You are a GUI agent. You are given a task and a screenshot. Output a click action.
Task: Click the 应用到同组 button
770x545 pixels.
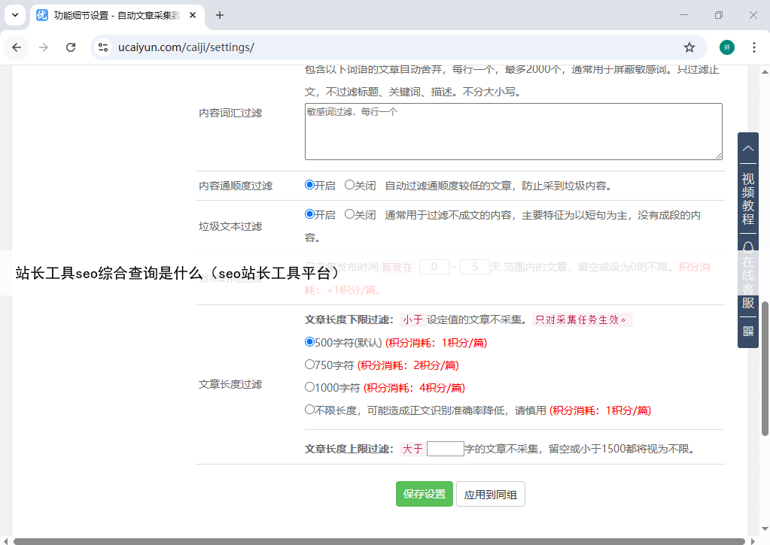pos(490,494)
